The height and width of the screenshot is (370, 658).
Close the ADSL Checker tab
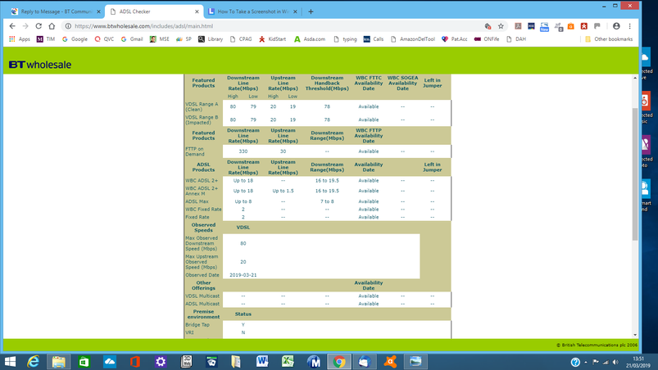point(197,12)
